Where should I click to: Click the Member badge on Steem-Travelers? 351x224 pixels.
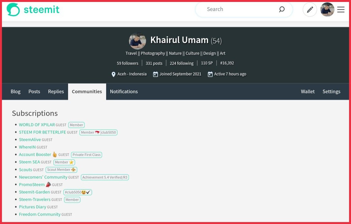point(72,199)
